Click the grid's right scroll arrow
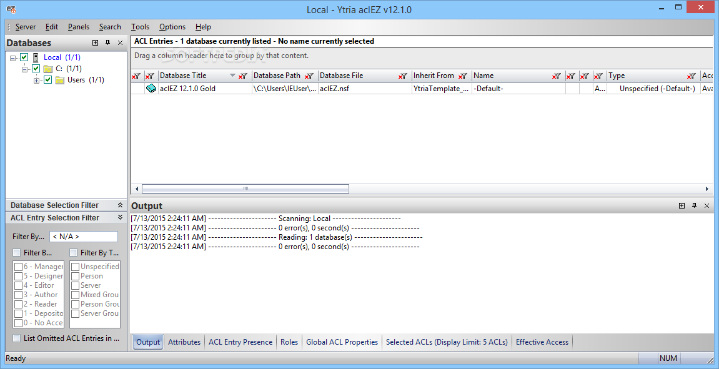The height and width of the screenshot is (369, 719). click(707, 189)
